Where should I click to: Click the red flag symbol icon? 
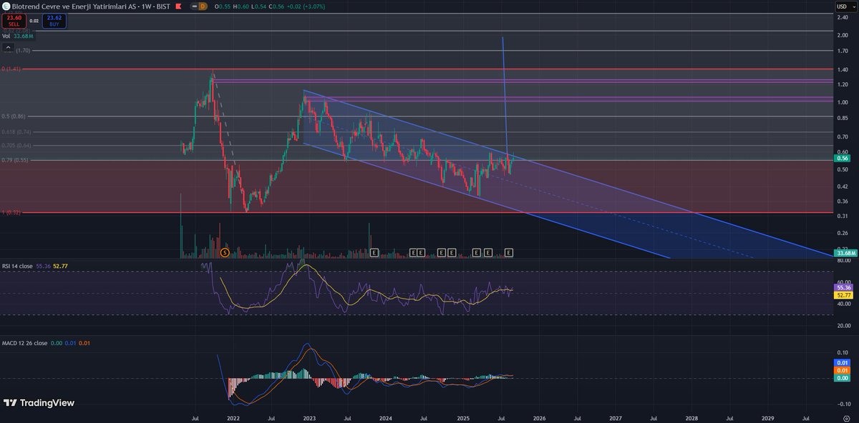(178, 6)
